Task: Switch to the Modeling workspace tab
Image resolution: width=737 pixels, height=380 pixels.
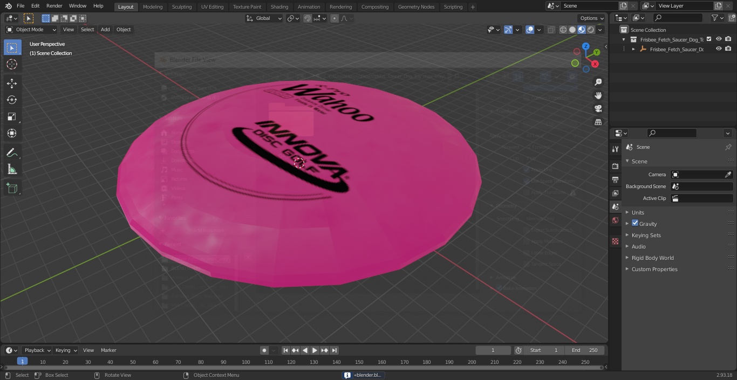Action: 153,6
